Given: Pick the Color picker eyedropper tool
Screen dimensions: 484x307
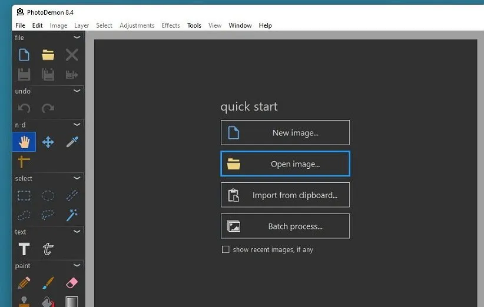Looking at the screenshot, I should click(72, 142).
